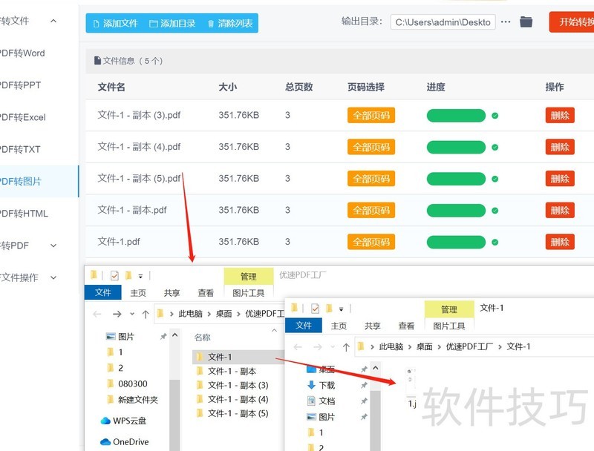The width and height of the screenshot is (594, 451).
Task: Expand the 文件操作 sidebar section chevron
Action: (53, 277)
